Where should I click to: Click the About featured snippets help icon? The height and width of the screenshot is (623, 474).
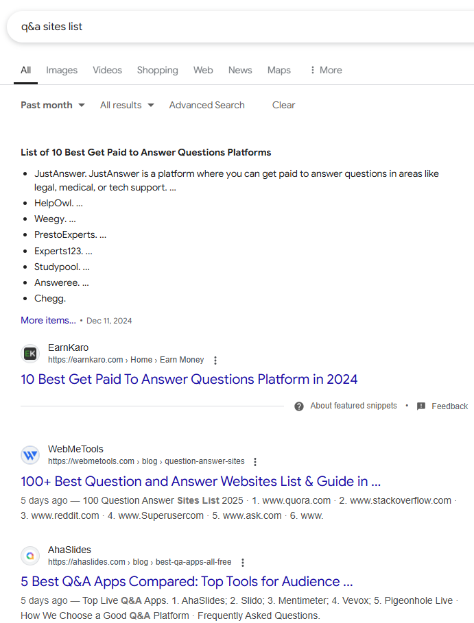299,406
